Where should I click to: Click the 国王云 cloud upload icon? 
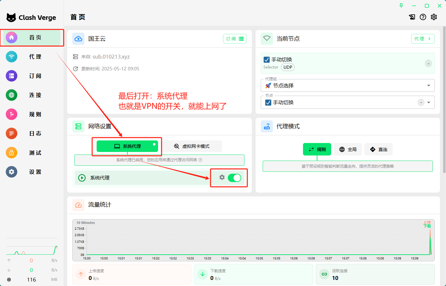coord(78,39)
